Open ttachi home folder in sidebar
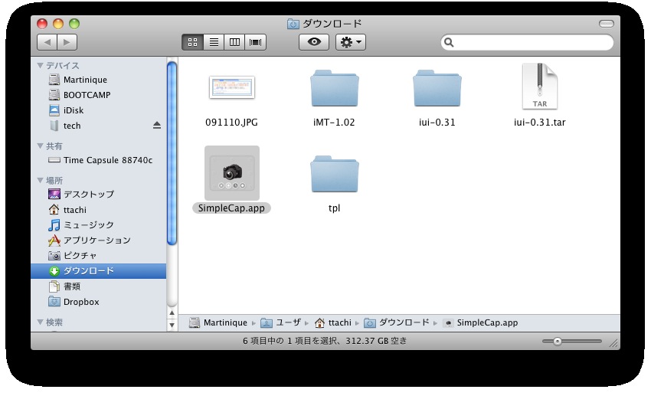Screen dimensions: 651x396 tap(98, 210)
